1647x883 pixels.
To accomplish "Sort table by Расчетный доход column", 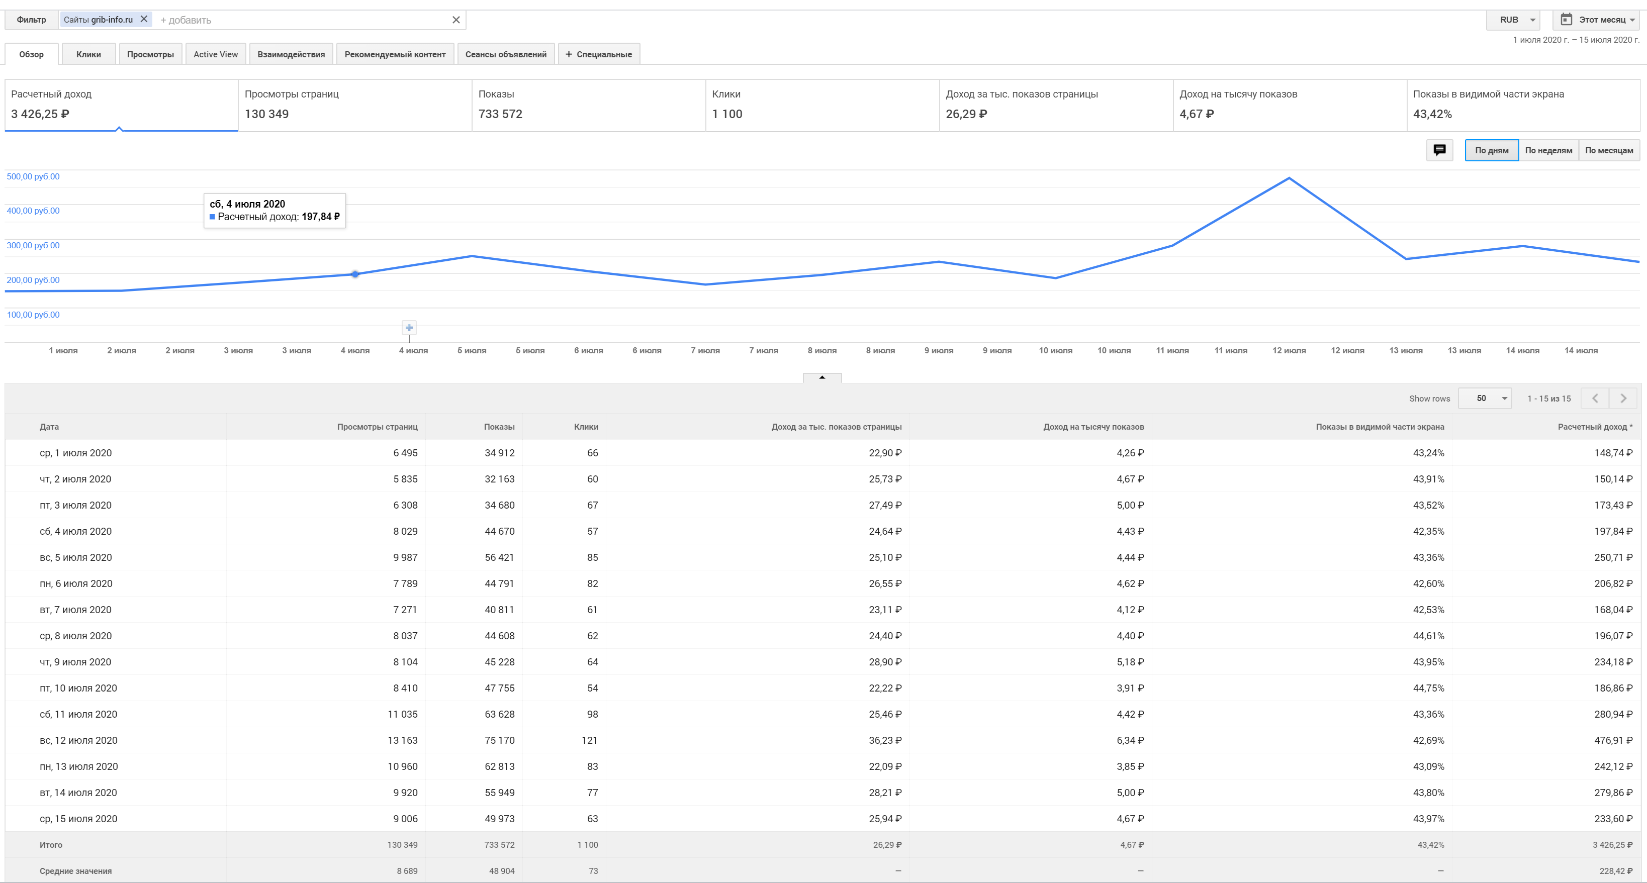I will tap(1594, 427).
